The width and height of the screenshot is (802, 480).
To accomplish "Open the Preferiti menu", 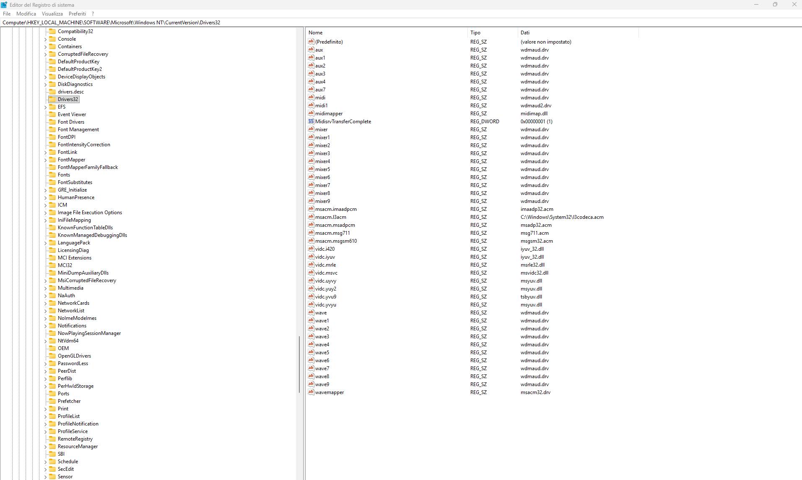I will tap(77, 14).
